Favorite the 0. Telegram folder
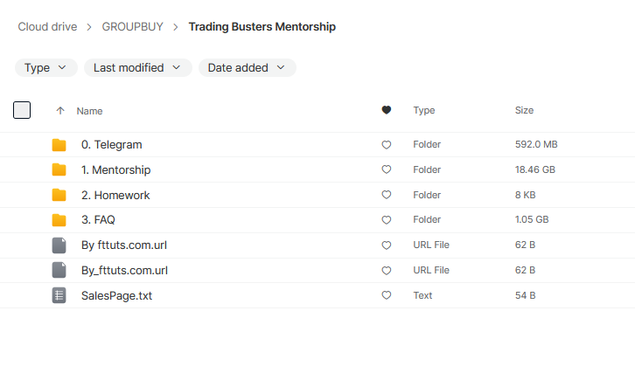The image size is (635, 373). pyautogui.click(x=387, y=145)
